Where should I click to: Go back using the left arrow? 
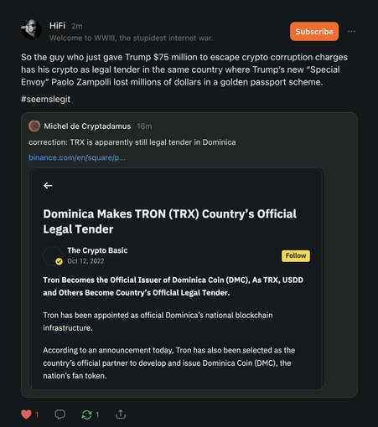click(48, 186)
